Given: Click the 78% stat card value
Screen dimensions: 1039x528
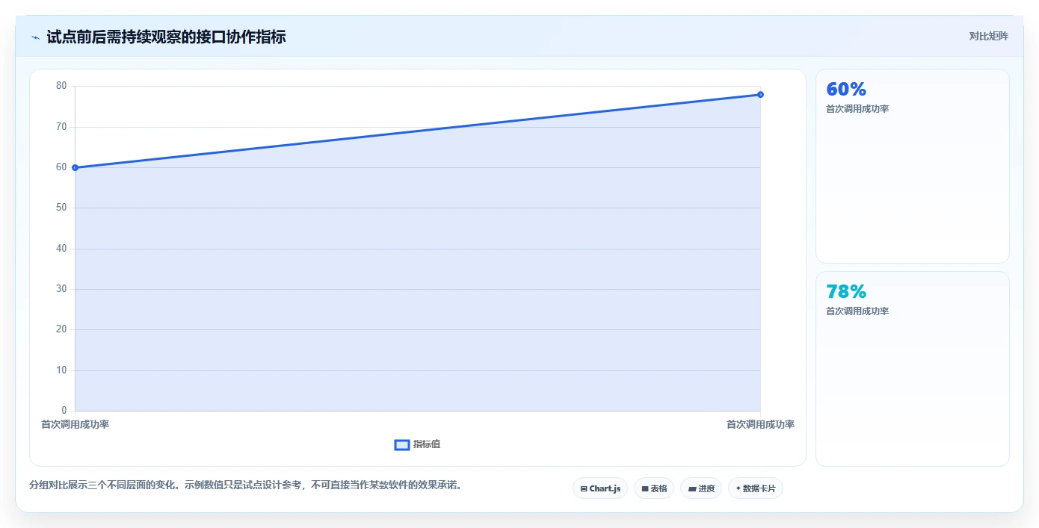Looking at the screenshot, I should coord(846,292).
